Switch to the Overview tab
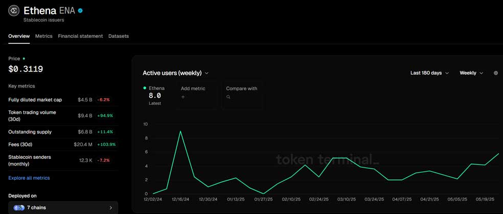 [19, 36]
